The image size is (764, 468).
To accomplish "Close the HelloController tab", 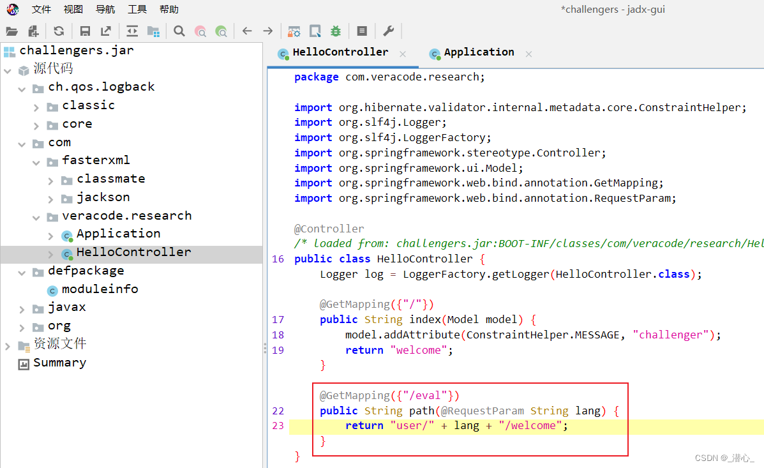I will 403,54.
